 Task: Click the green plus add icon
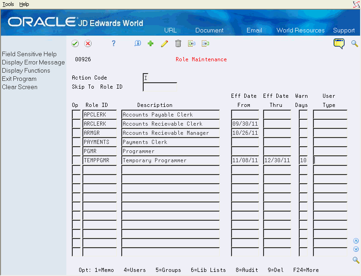pos(151,43)
